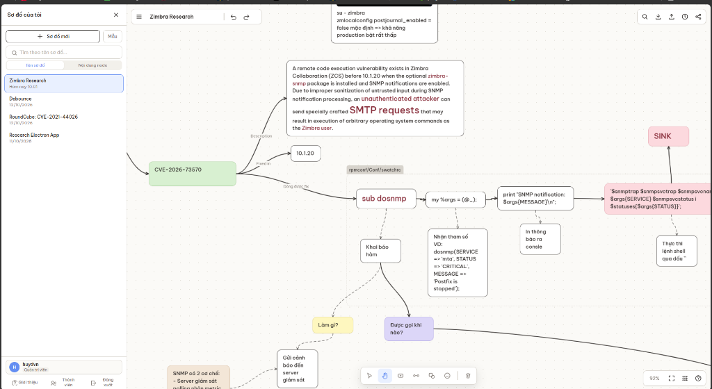Select the green CVE-2026-73570 node

(x=193, y=174)
